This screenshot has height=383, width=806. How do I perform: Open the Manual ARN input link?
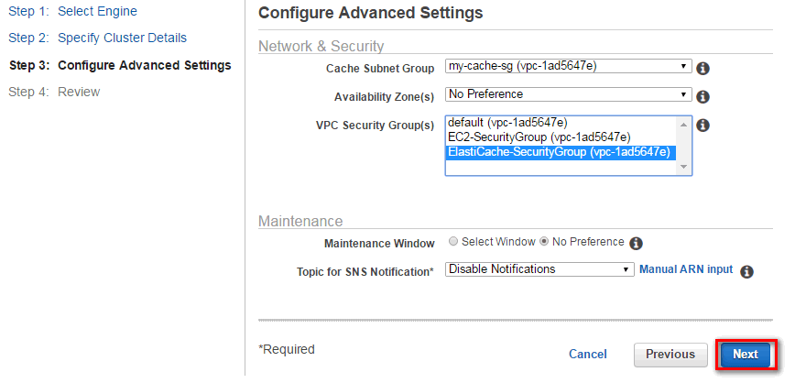click(x=686, y=269)
